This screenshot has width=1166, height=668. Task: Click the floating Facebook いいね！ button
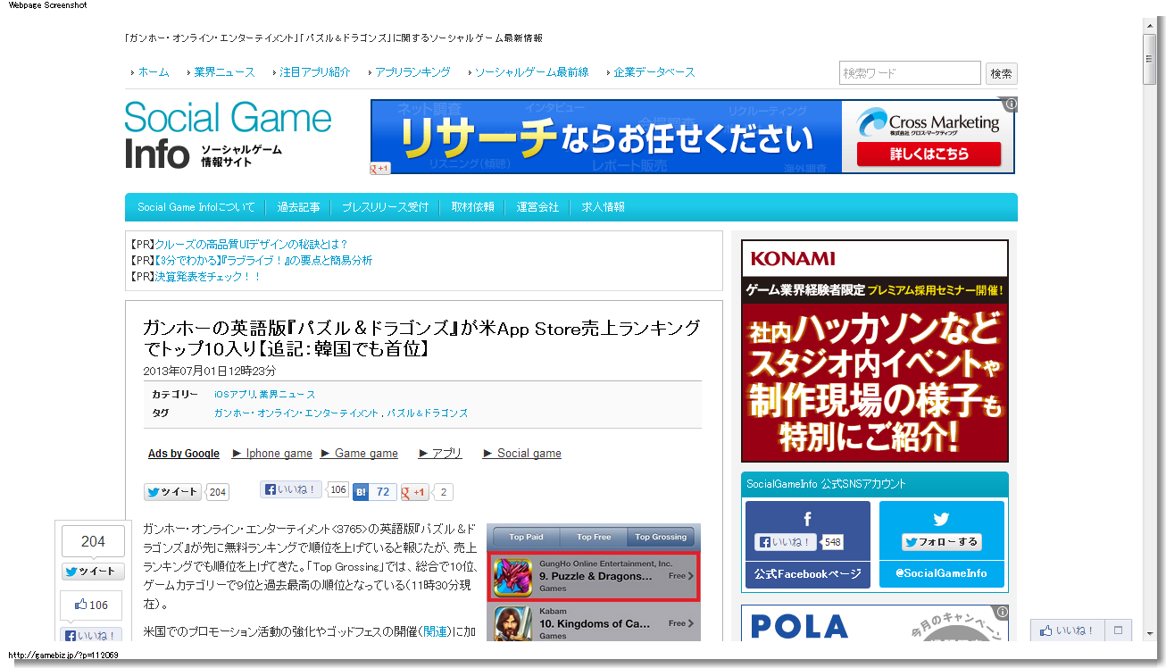point(92,635)
